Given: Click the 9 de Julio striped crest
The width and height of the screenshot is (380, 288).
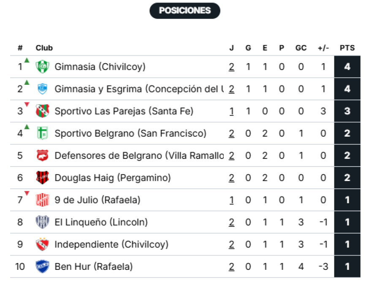Looking at the screenshot, I should click(42, 200).
